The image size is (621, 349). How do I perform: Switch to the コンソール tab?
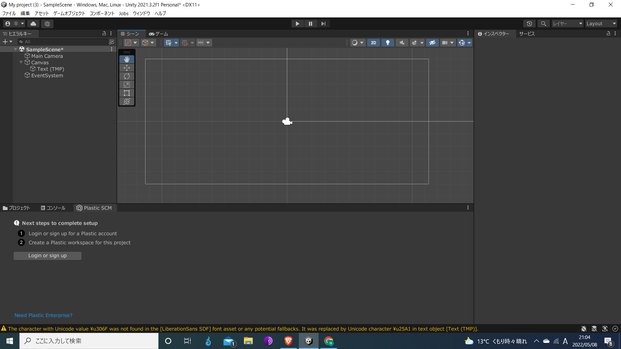pyautogui.click(x=53, y=208)
